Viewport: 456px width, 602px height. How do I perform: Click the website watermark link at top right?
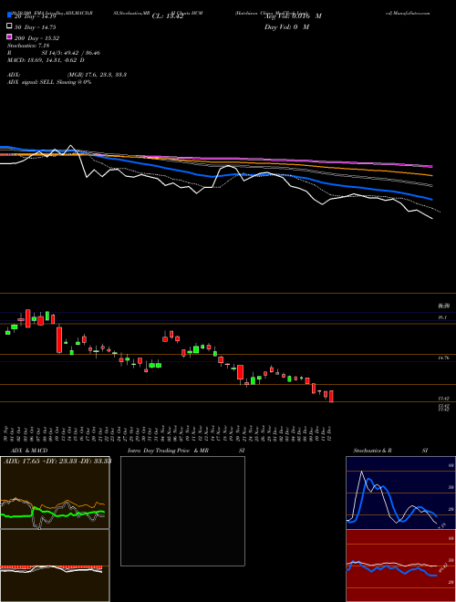pos(408,13)
